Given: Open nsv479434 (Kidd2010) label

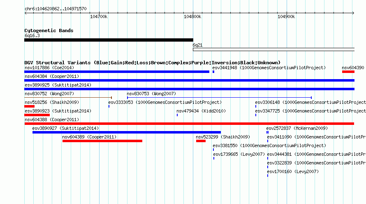Looking at the screenshot, I should point(201,111).
